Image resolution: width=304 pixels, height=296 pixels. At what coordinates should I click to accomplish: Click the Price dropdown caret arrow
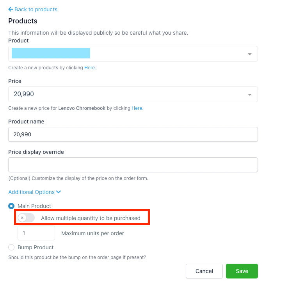[250, 95]
